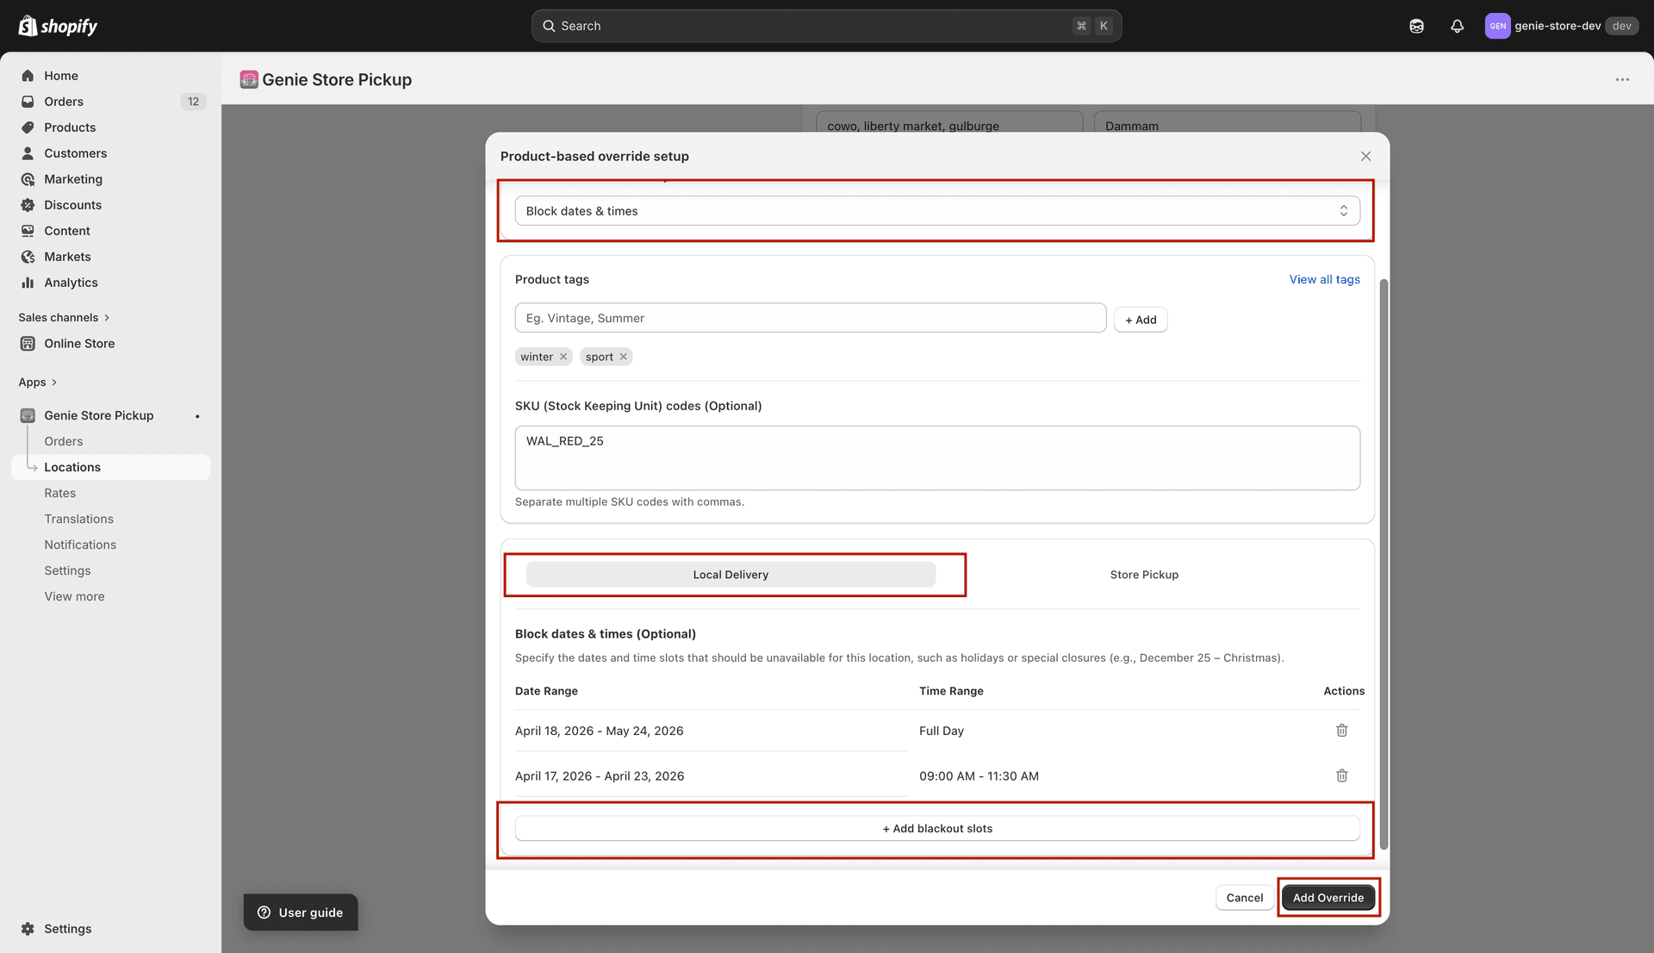Screen dimensions: 1654x953
Task: Expand the Apps section
Action: (38, 383)
